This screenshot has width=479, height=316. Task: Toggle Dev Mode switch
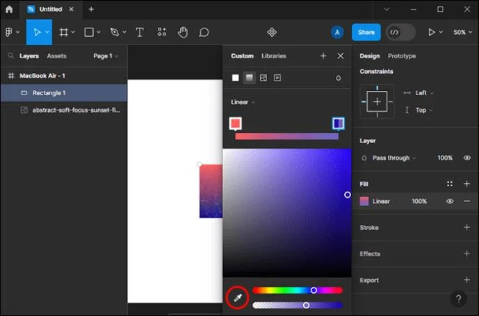400,32
